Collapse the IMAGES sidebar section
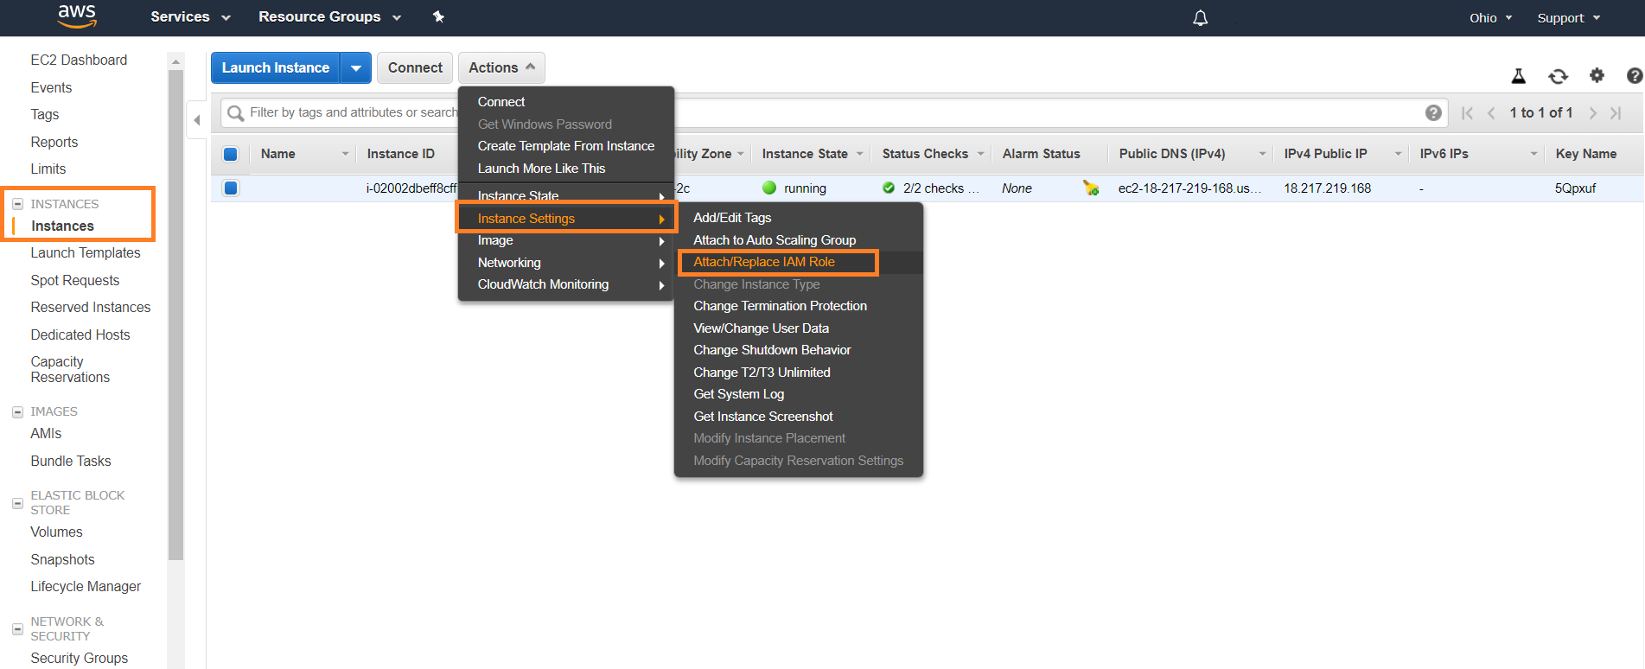 [17, 412]
